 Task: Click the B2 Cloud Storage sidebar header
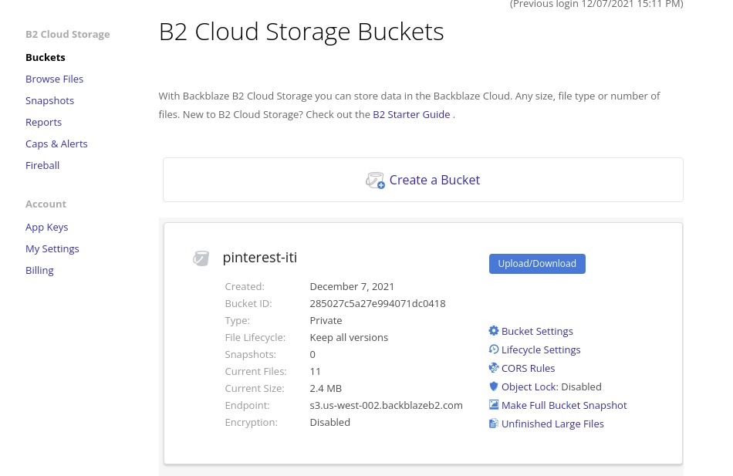[68, 35]
